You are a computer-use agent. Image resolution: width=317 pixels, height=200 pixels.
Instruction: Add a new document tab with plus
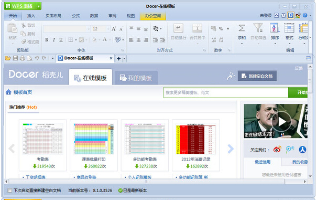118,59
